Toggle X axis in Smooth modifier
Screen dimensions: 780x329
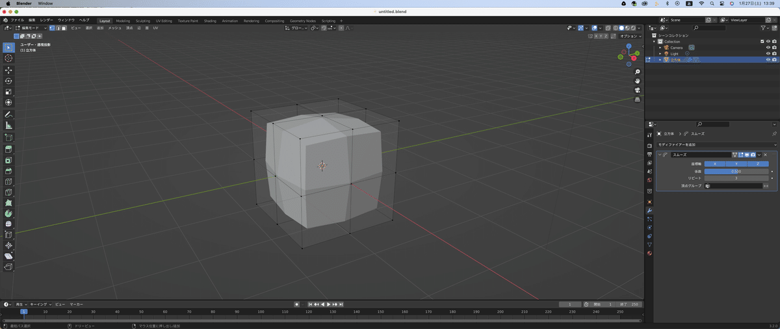(715, 164)
